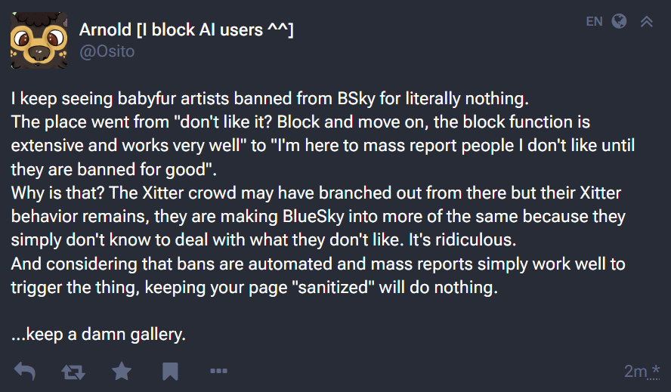Viewport: 671px width, 392px height.
Task: Click the edited asterisk beside the timestamp
Action: 656,369
